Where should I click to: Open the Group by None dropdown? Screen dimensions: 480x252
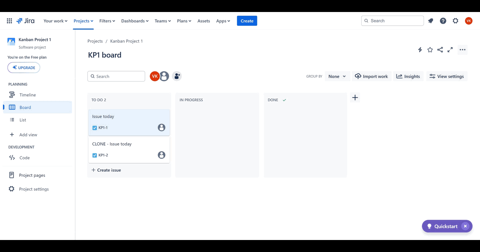[x=337, y=76]
